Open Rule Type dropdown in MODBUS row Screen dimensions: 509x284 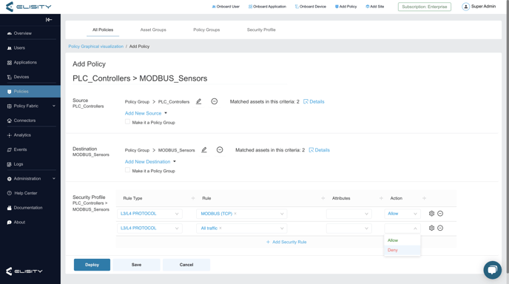(149, 214)
